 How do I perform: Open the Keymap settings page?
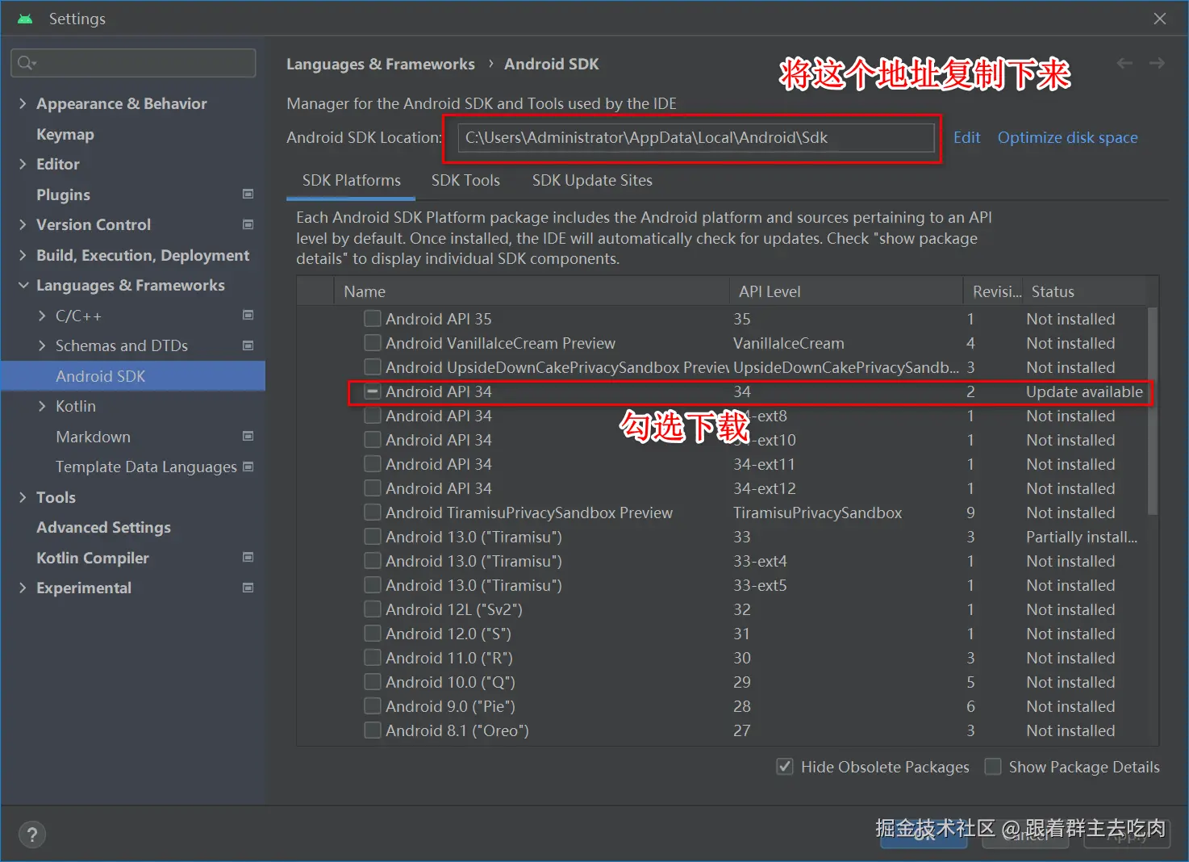[x=65, y=134]
